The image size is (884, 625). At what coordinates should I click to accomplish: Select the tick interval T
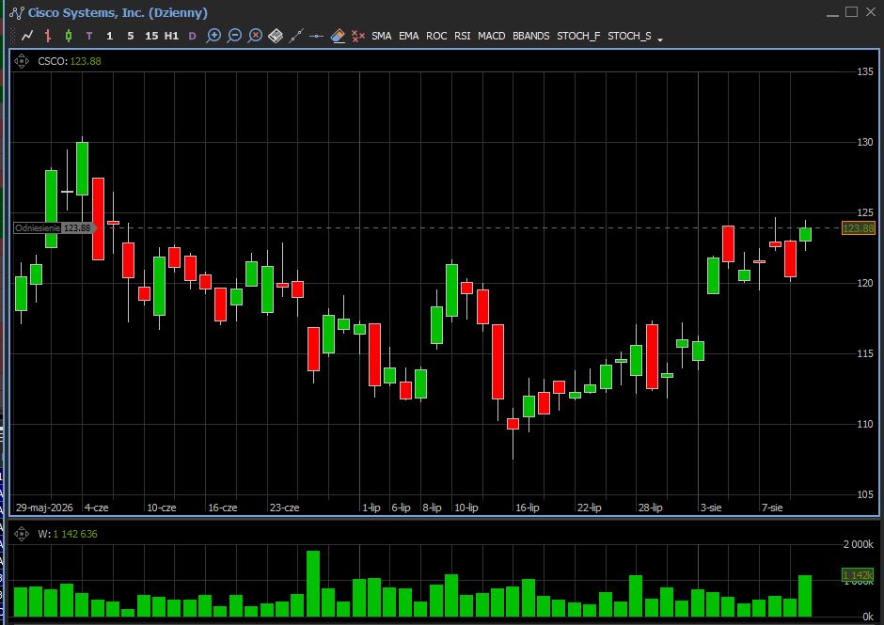click(x=89, y=36)
